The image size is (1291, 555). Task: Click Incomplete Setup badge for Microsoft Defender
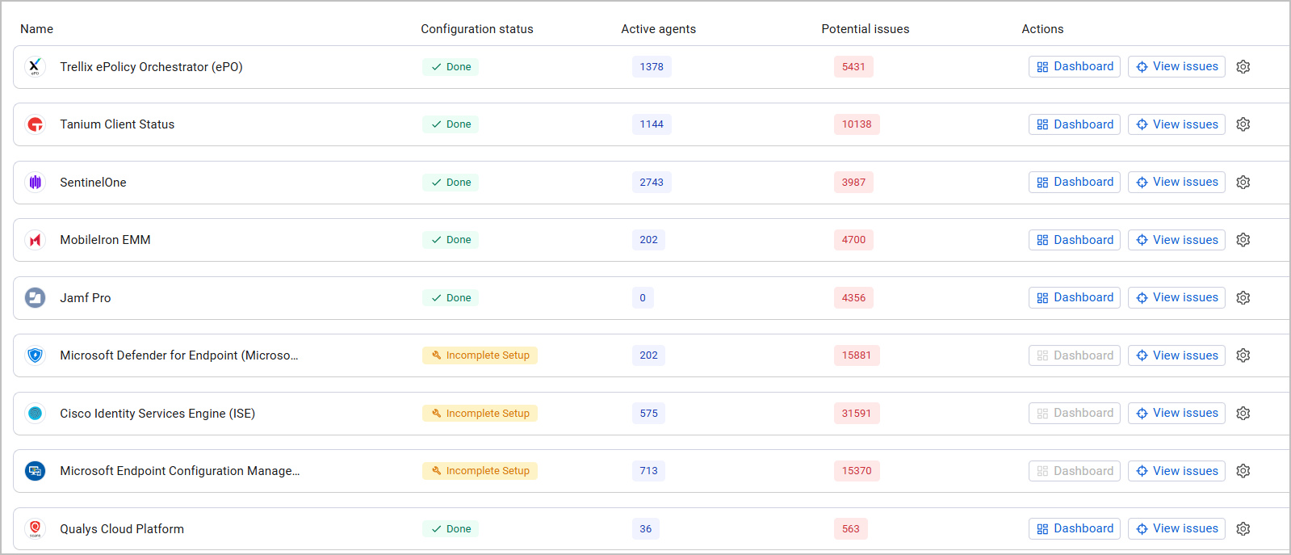(x=480, y=355)
